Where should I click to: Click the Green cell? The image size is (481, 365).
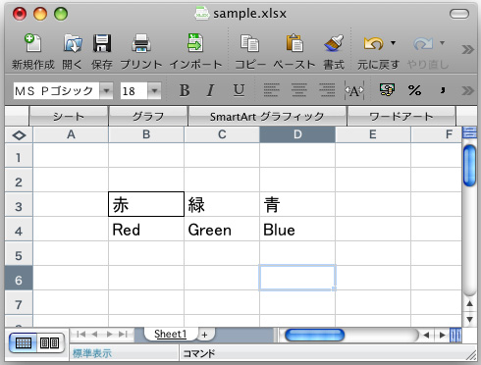[222, 230]
